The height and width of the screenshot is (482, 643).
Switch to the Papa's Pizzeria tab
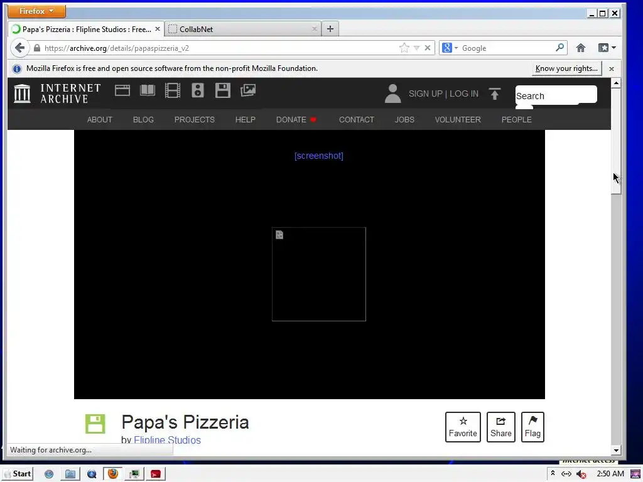pyautogui.click(x=86, y=29)
